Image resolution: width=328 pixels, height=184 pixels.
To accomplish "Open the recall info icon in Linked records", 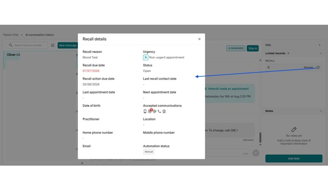I will [x=318, y=68].
